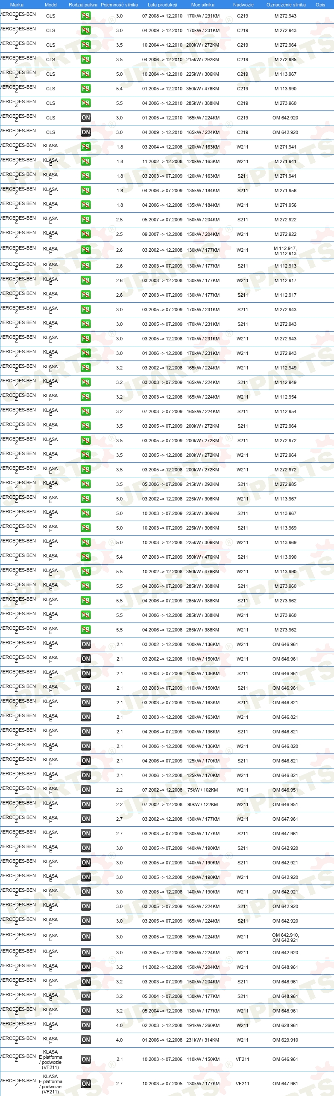The height and width of the screenshot is (1096, 334).
Task: Click PB icon beside M 112.917, M 112.913
Action: pos(85,250)
